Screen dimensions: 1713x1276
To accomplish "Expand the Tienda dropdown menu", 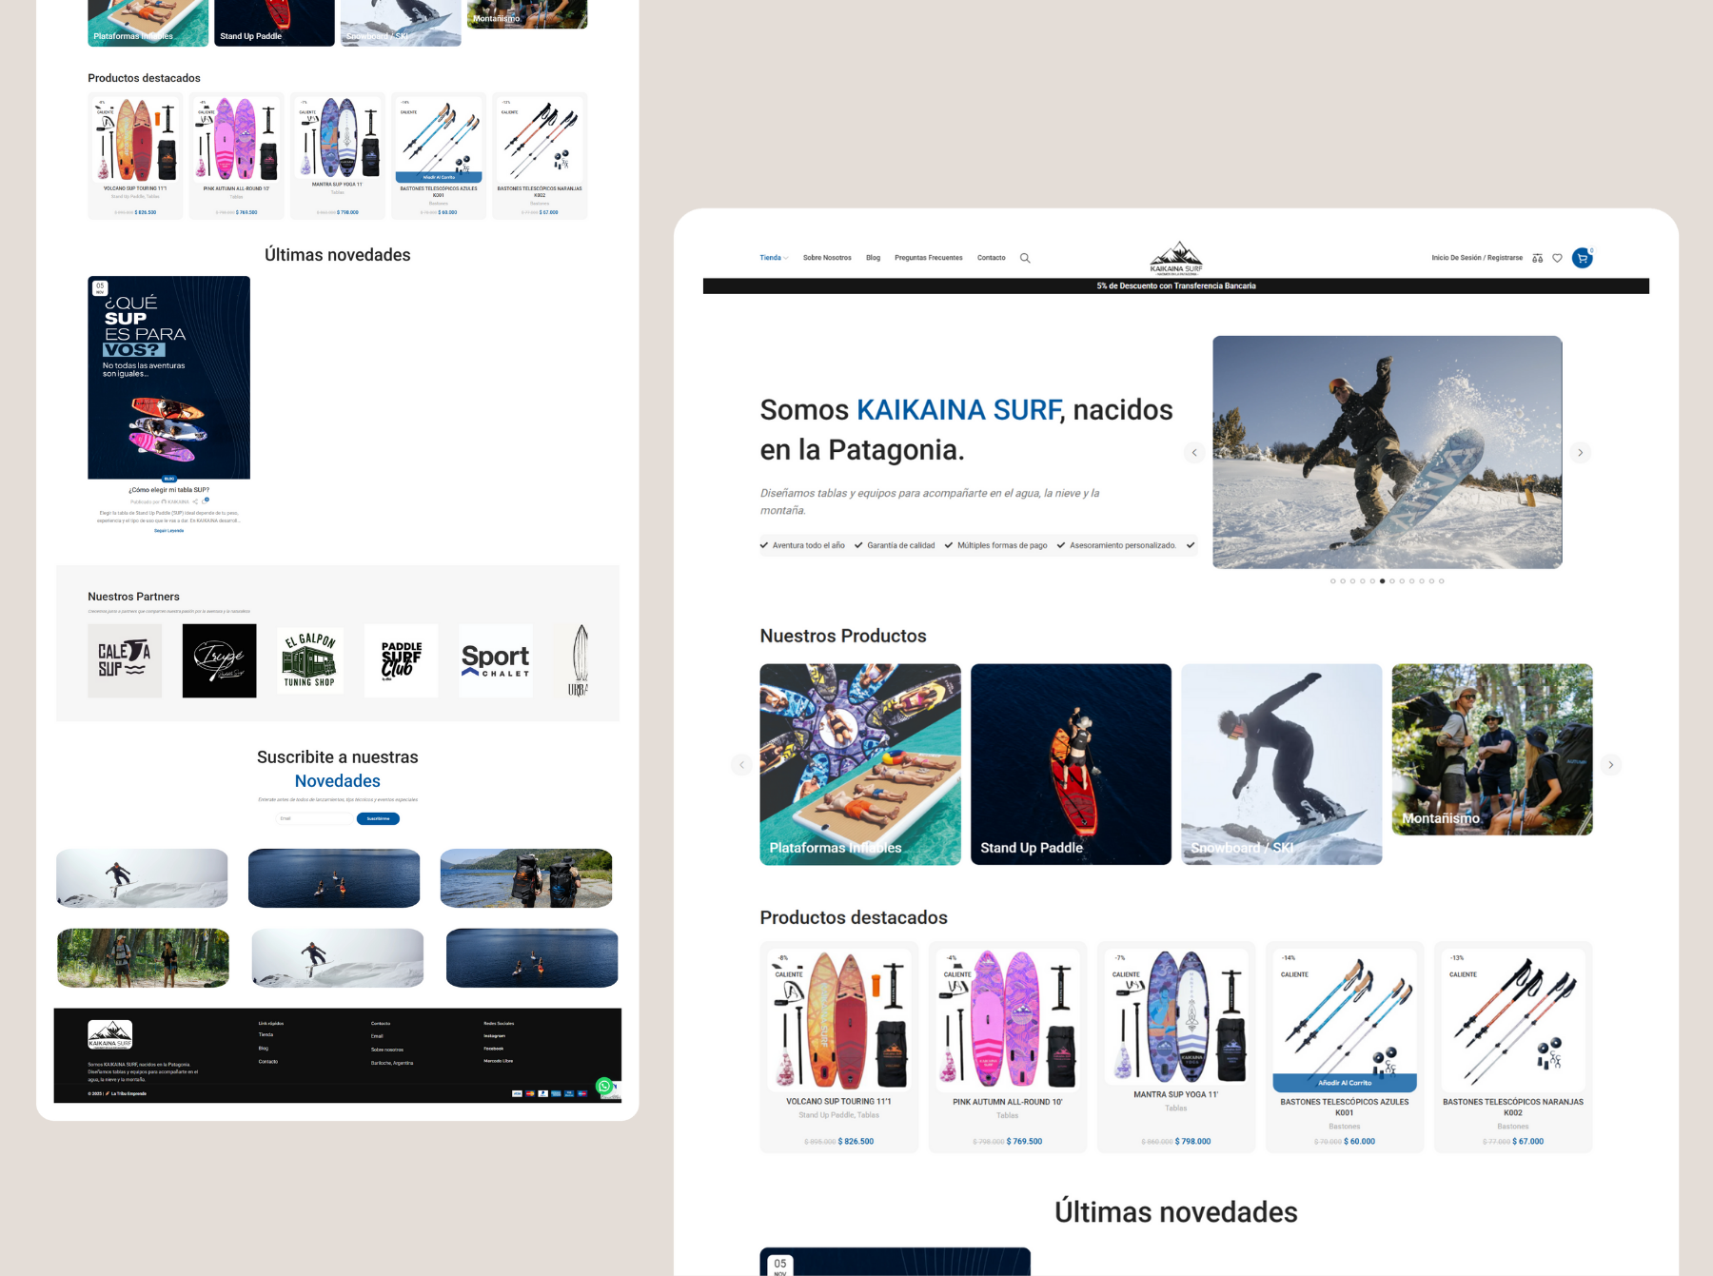I will point(774,258).
